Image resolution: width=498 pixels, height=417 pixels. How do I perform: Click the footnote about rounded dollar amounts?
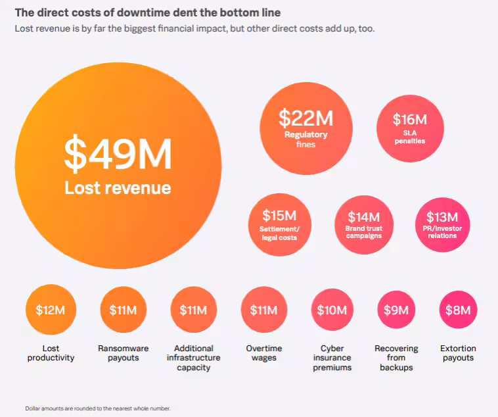coord(97,408)
